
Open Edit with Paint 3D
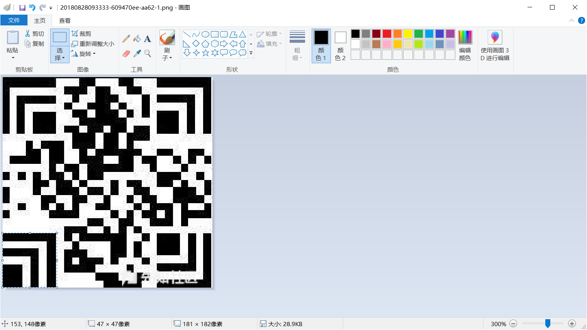(x=495, y=45)
